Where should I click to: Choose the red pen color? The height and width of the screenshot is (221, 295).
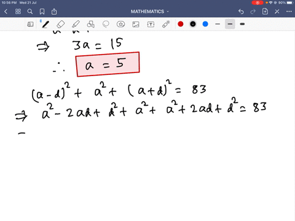point(181,24)
